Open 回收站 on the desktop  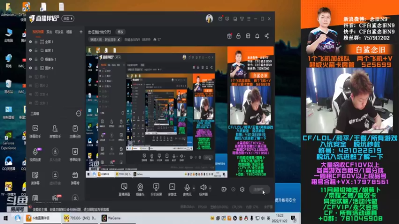click(8, 87)
